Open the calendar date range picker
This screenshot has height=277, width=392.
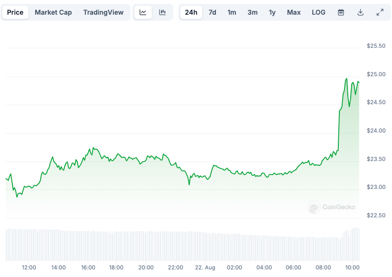click(341, 12)
